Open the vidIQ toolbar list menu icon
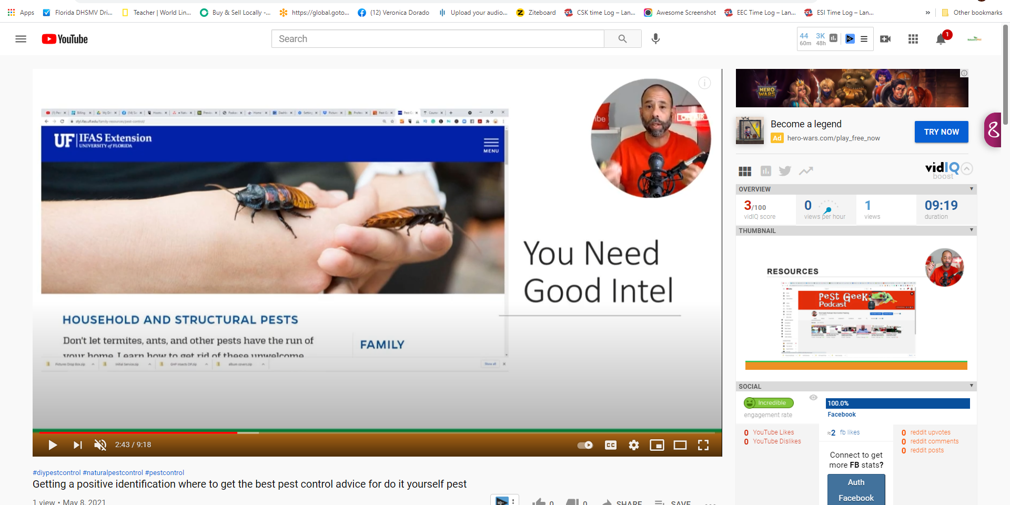Image resolution: width=1010 pixels, height=505 pixels. (864, 39)
